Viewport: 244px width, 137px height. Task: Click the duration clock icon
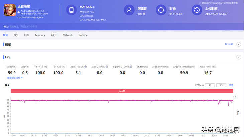(162, 10)
